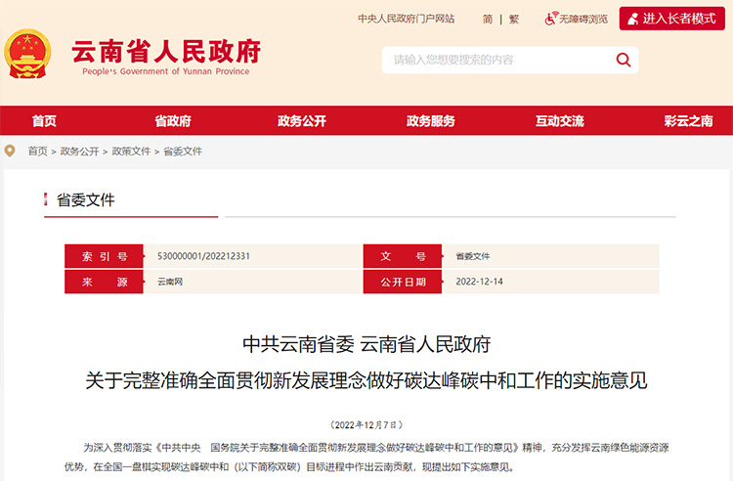The image size is (733, 481).
Task: Click the red magnifier search icon
Action: [x=623, y=61]
